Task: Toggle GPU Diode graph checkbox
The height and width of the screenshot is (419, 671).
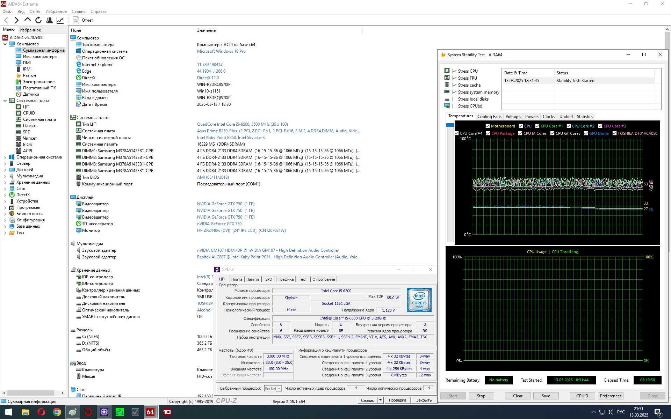Action: tap(586, 133)
